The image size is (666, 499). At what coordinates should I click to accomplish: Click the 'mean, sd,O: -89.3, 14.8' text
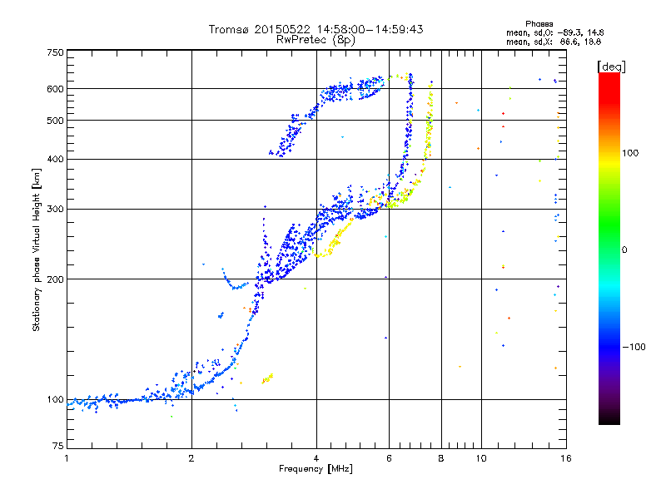554,32
